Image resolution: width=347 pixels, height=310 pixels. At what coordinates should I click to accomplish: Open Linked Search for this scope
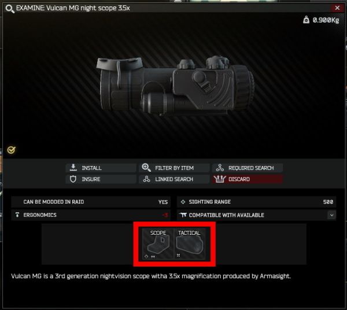click(174, 179)
